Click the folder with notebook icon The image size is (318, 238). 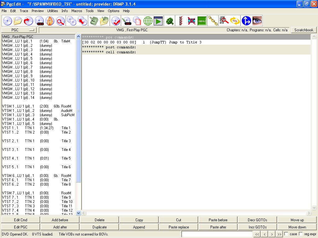(104, 21)
